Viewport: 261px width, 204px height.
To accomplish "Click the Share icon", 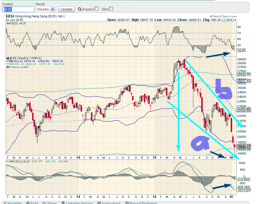I will [44, 203].
